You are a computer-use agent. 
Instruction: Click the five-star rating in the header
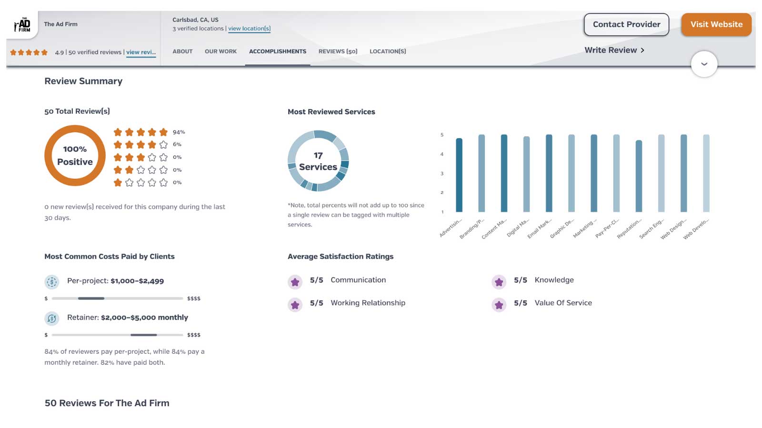(28, 52)
